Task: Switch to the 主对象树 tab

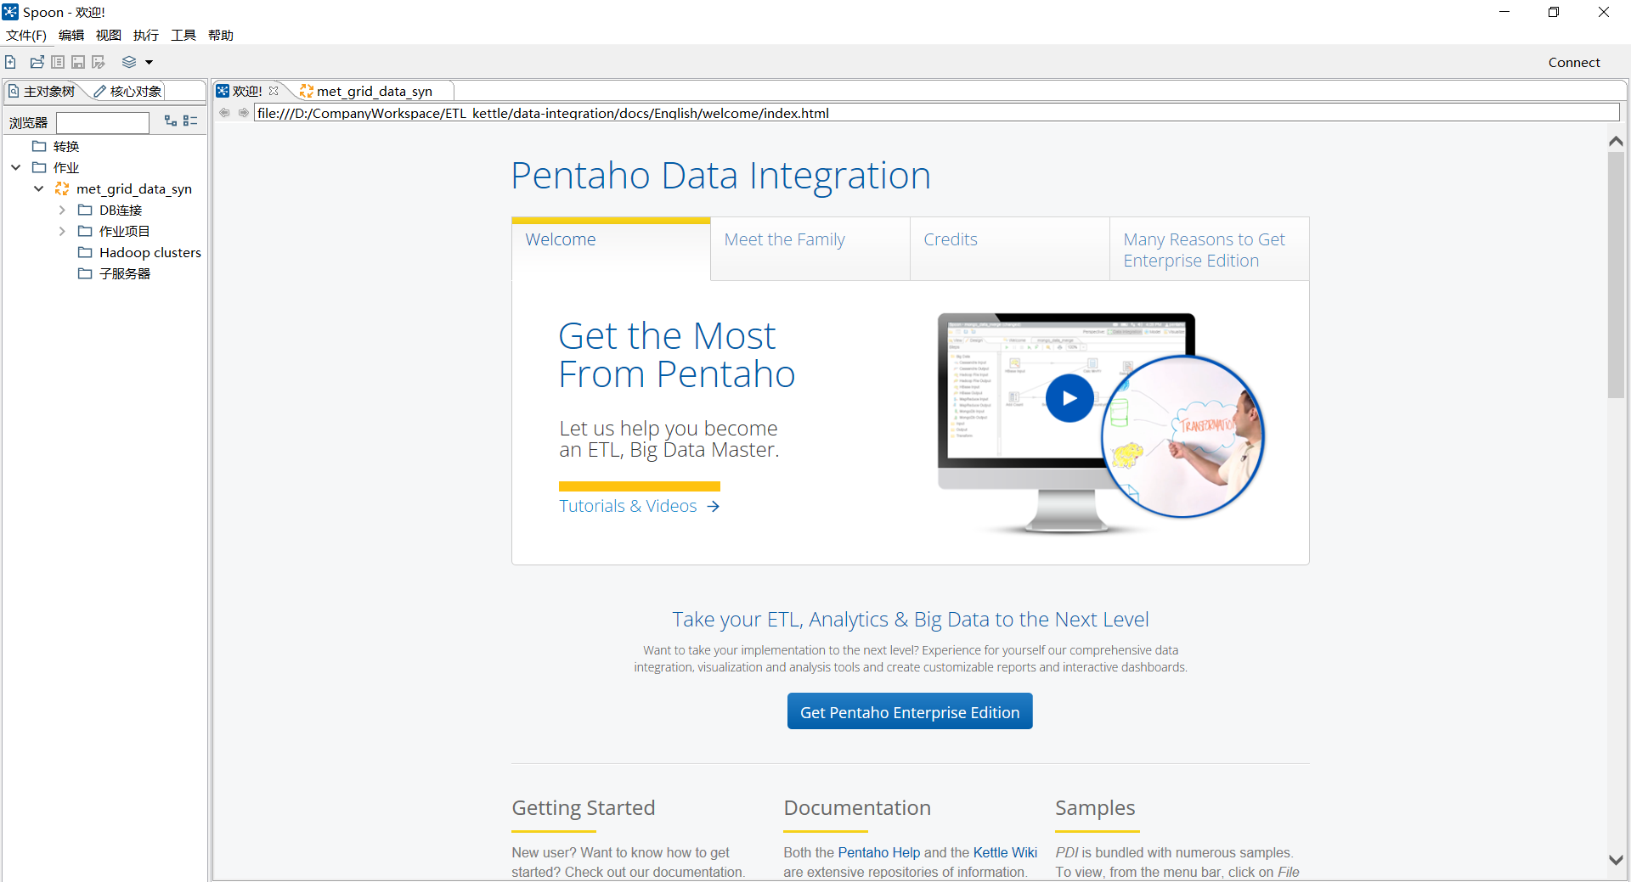Action: tap(42, 91)
